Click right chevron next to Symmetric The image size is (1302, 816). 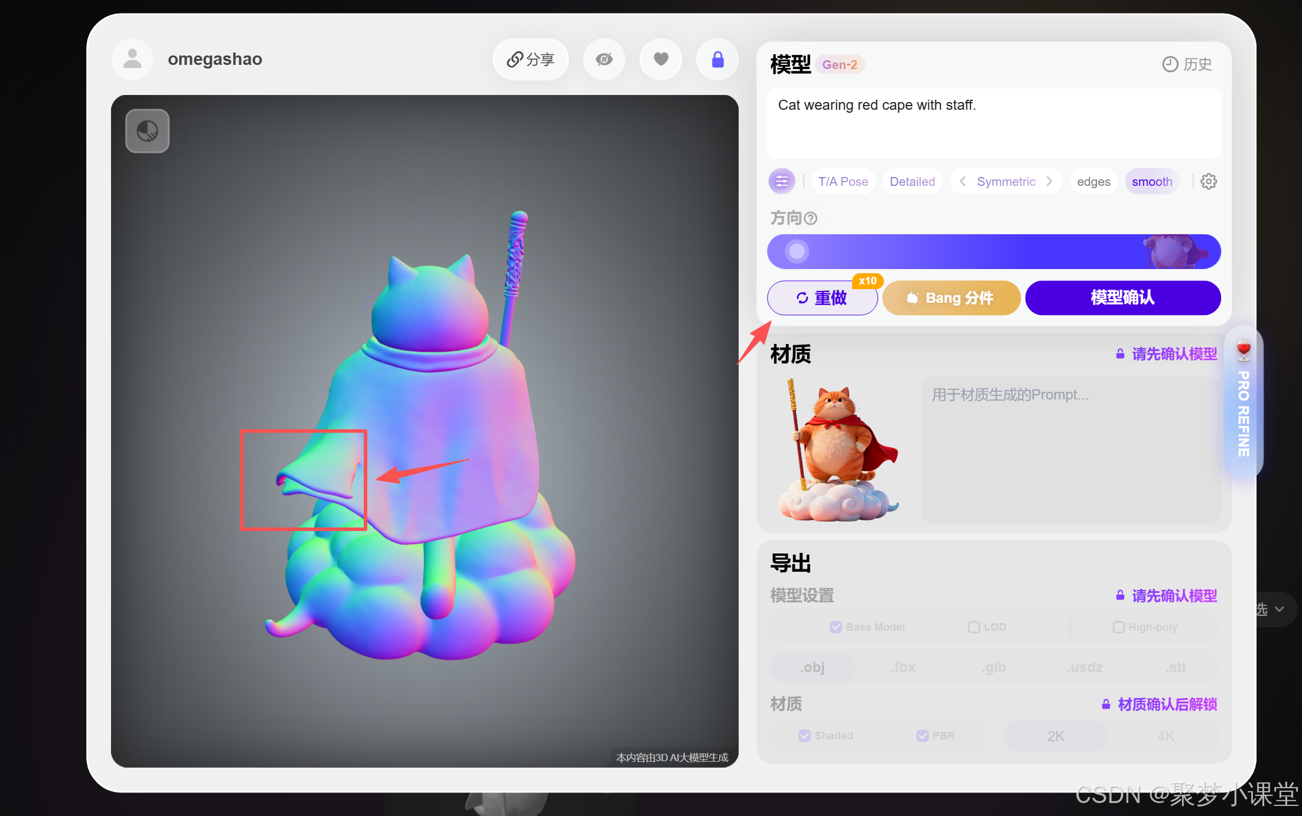tap(1049, 181)
